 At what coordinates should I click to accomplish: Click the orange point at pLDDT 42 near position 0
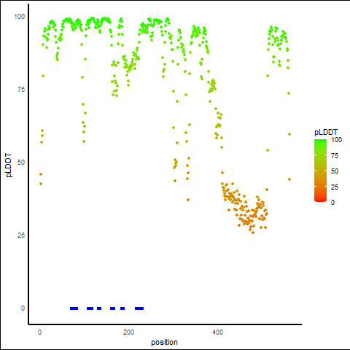41,184
